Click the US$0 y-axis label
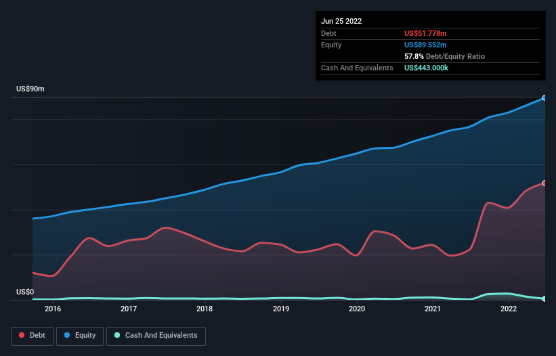556x356 pixels. pyautogui.click(x=25, y=292)
